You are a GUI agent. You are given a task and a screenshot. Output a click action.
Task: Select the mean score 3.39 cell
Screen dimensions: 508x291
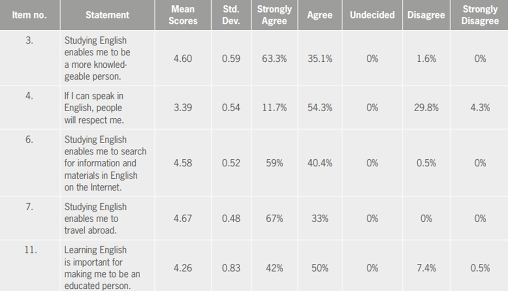[183, 108]
